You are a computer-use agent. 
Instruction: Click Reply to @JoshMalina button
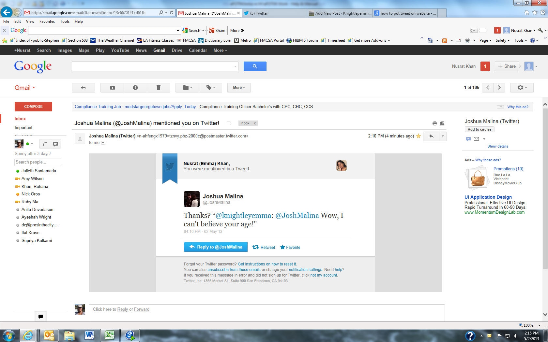click(x=216, y=247)
